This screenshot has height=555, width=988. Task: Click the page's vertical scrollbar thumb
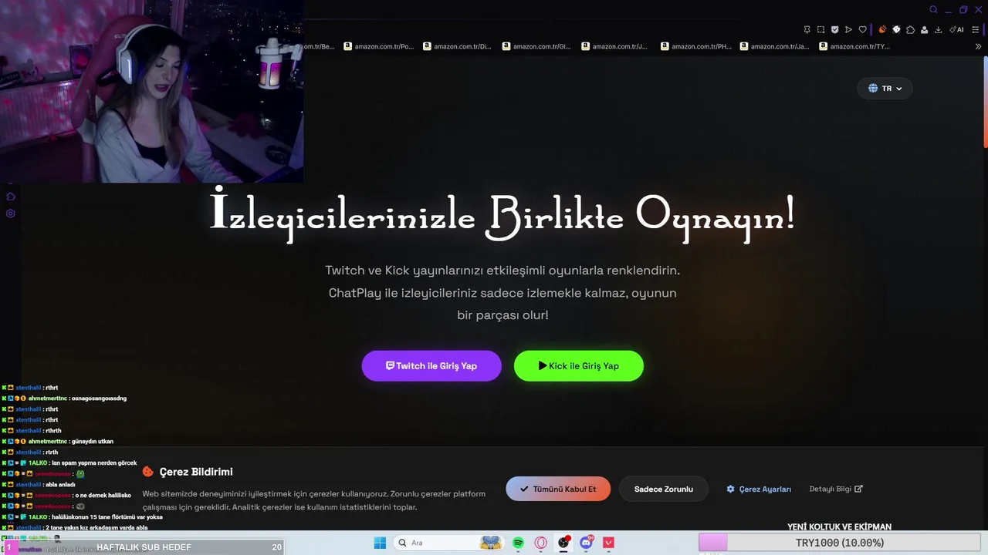point(985,100)
